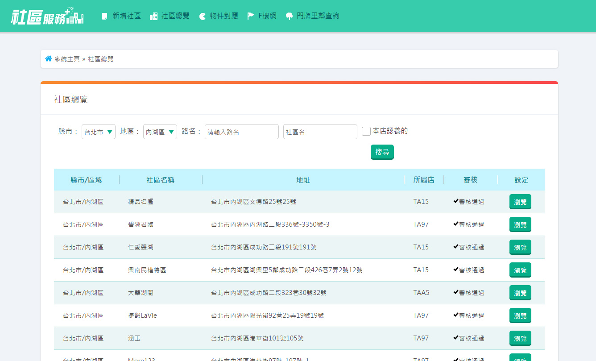Click the 涵玉 community name
Screen dimensions: 596x361
134,338
